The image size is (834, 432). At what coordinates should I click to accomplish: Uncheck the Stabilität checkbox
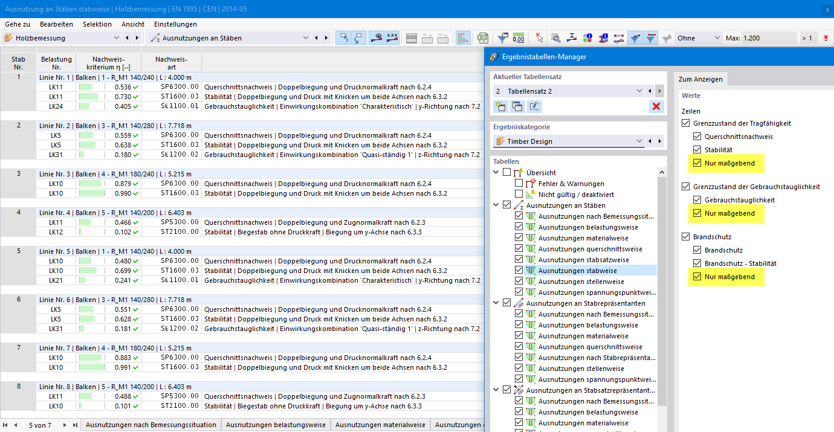tap(697, 150)
